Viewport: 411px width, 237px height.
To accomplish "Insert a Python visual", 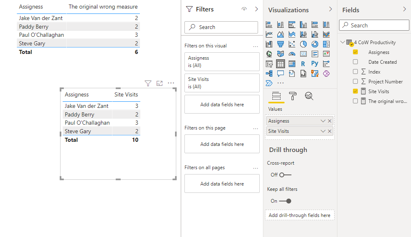I will coord(315,64).
